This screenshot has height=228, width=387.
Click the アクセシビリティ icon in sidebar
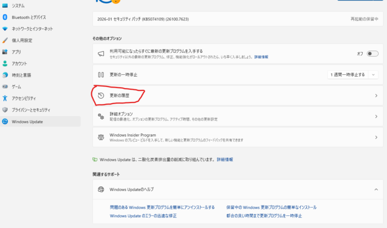click(5, 98)
